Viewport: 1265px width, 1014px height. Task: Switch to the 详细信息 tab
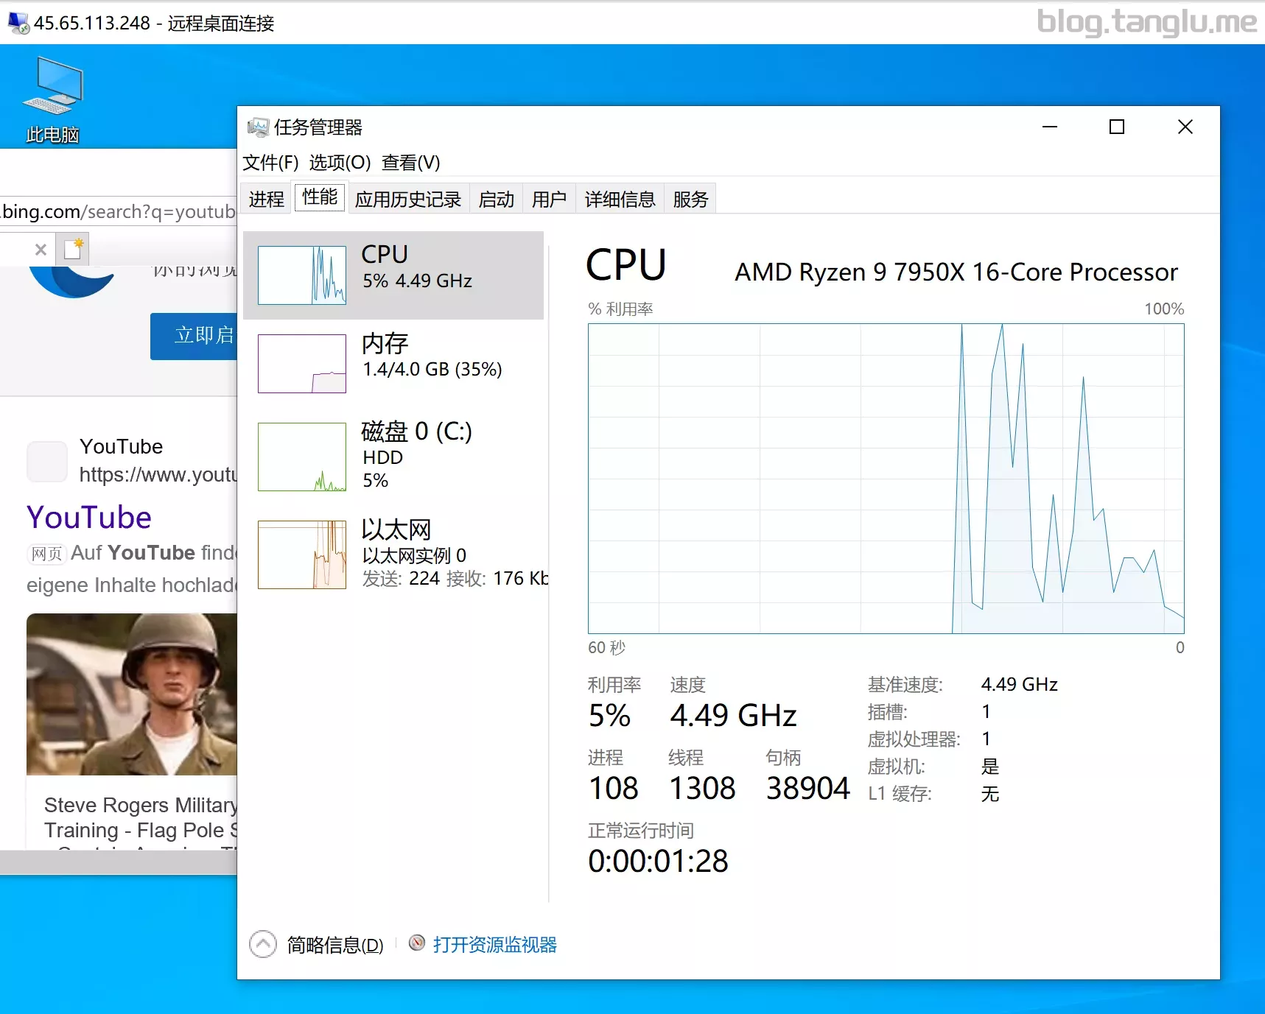click(620, 199)
